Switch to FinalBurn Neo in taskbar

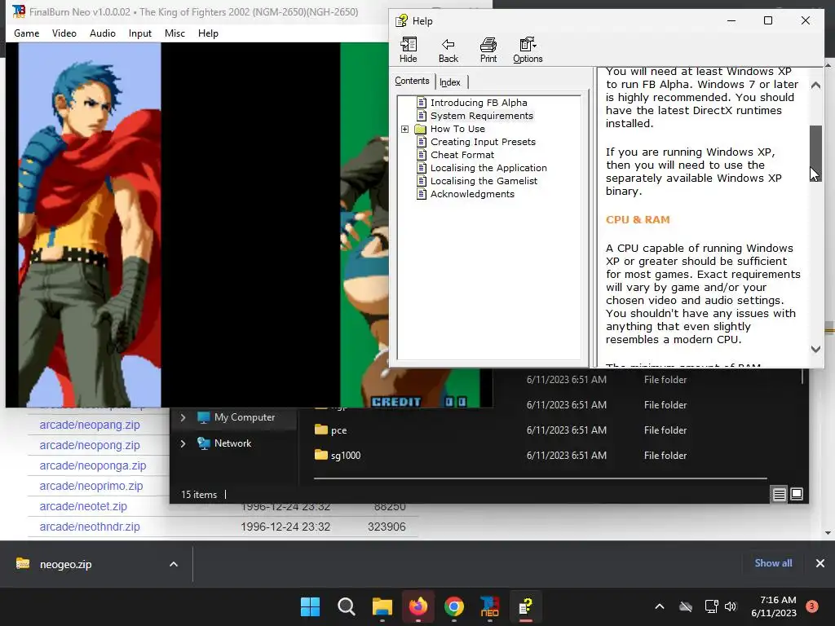(489, 606)
